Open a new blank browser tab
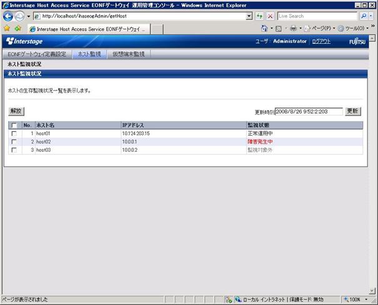This screenshot has height=305, width=378. (157, 29)
